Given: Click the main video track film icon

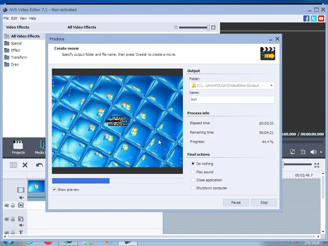Looking at the screenshot, I should coord(21,190).
